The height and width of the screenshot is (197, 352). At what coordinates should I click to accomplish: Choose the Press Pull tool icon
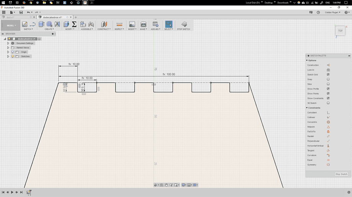point(66,24)
